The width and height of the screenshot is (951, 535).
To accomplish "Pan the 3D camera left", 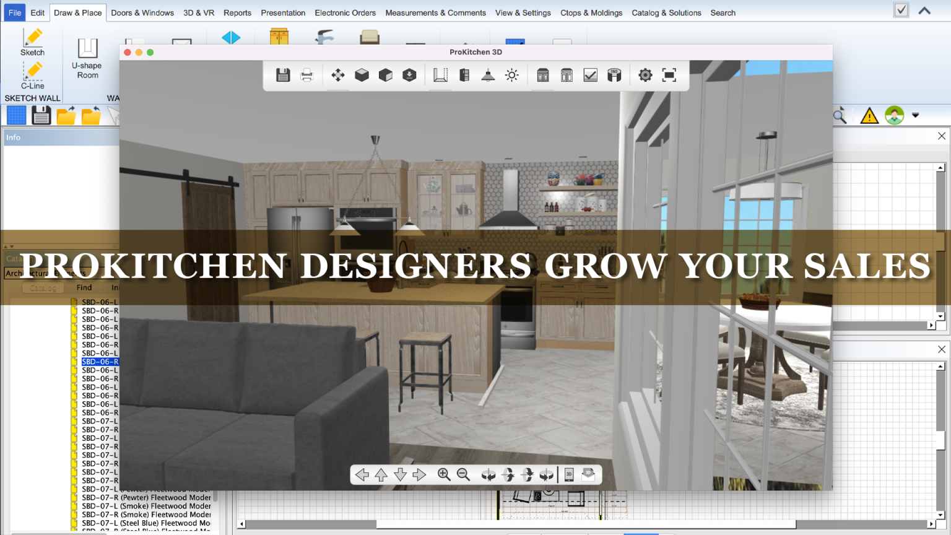I will point(362,474).
